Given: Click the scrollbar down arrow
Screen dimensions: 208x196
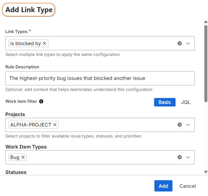Looking at the screenshot, I should pyautogui.click(x=206, y=172).
